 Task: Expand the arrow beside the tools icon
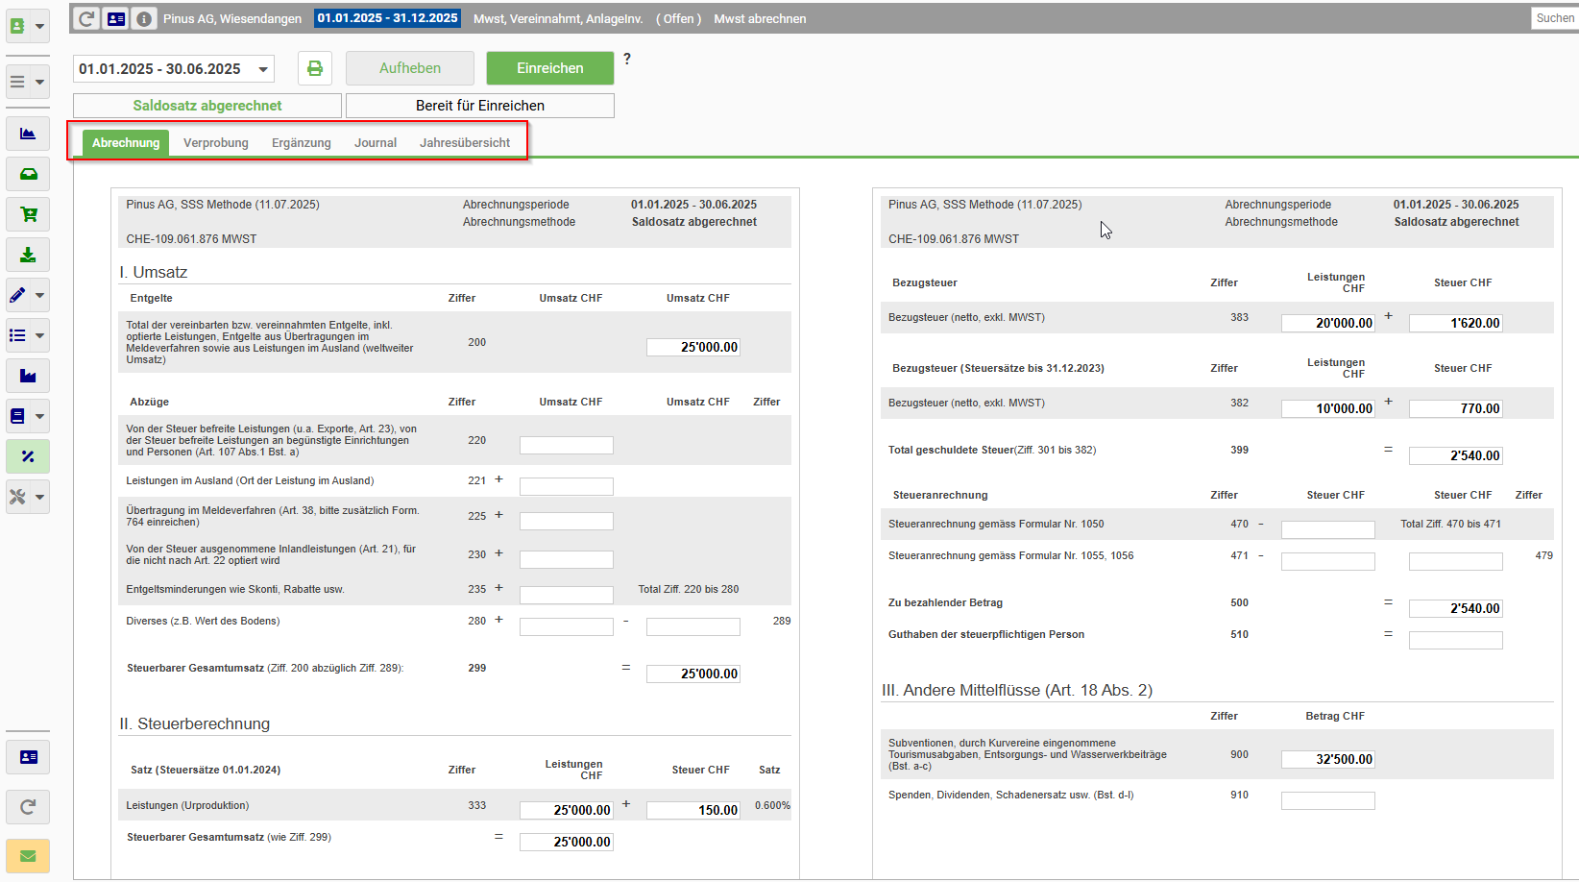point(39,497)
